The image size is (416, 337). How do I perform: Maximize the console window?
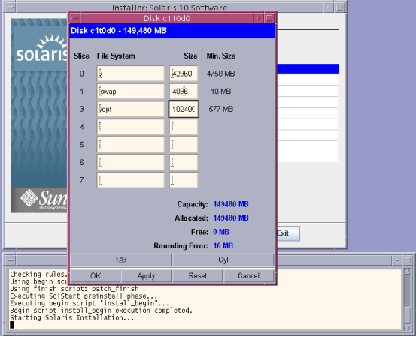[408, 260]
